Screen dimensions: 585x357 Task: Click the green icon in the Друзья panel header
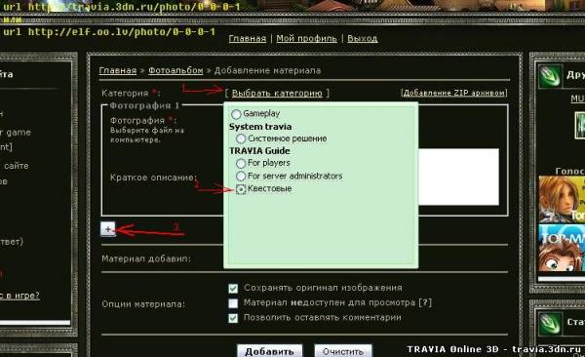550,75
